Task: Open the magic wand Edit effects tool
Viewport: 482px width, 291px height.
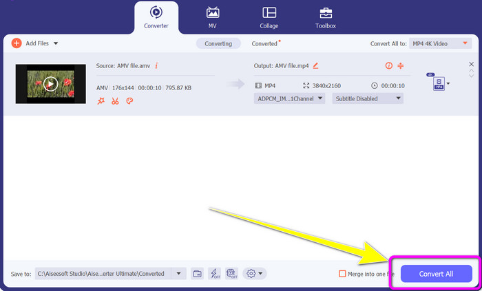Action: coord(101,101)
